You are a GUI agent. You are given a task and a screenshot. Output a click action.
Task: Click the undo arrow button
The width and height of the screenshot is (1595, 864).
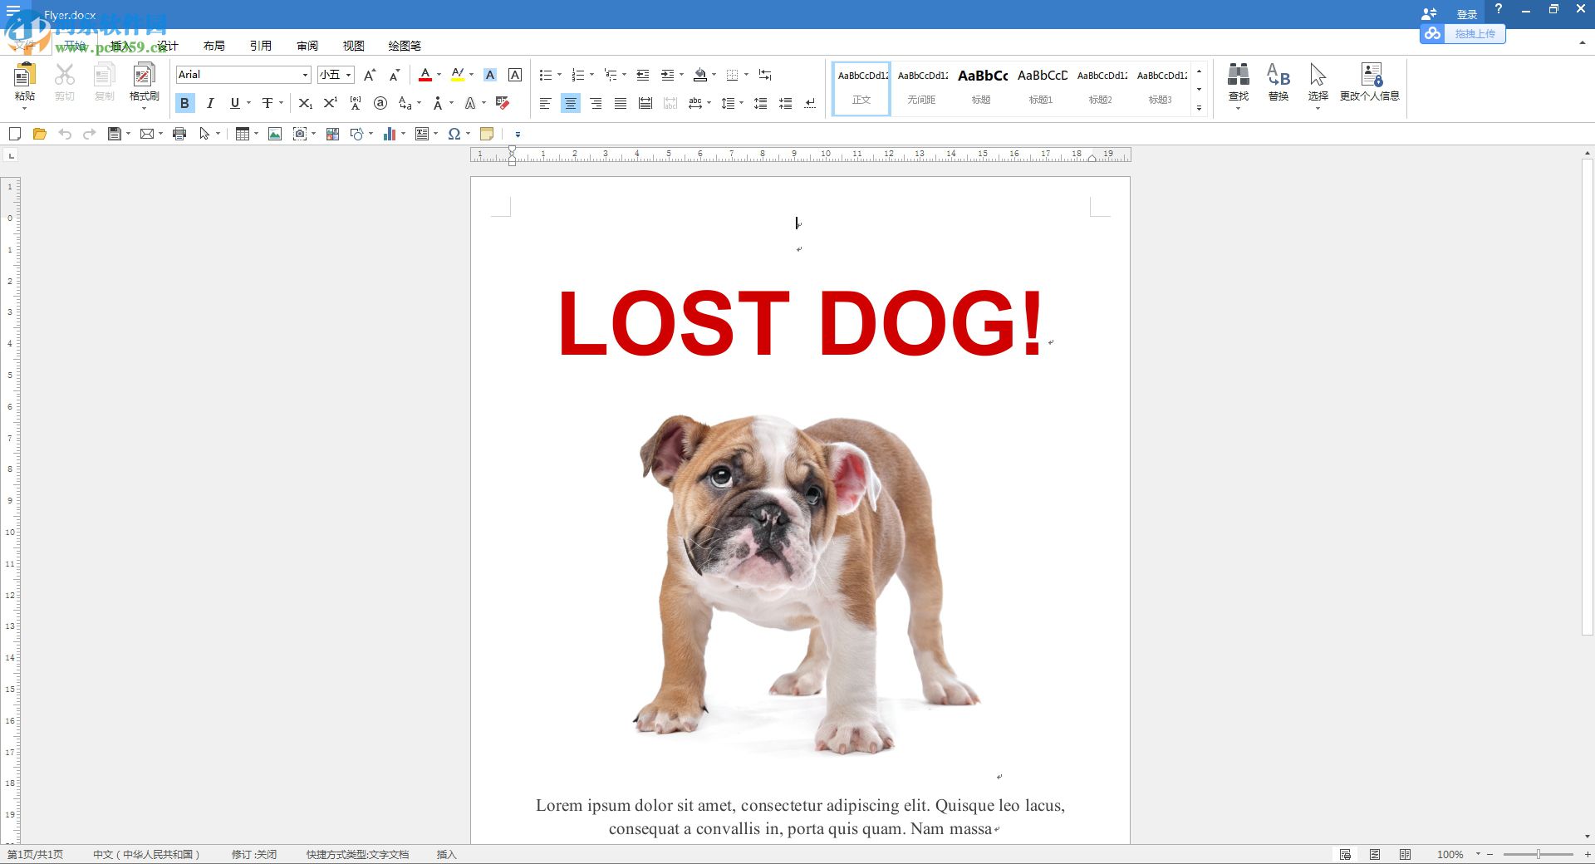click(x=65, y=134)
